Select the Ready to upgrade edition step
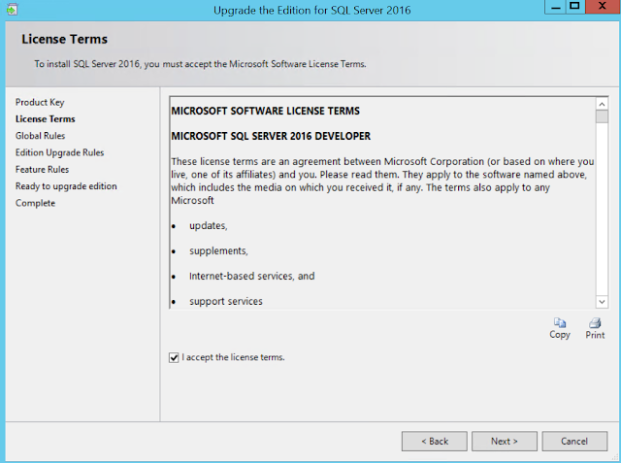621x463 pixels. [x=66, y=186]
